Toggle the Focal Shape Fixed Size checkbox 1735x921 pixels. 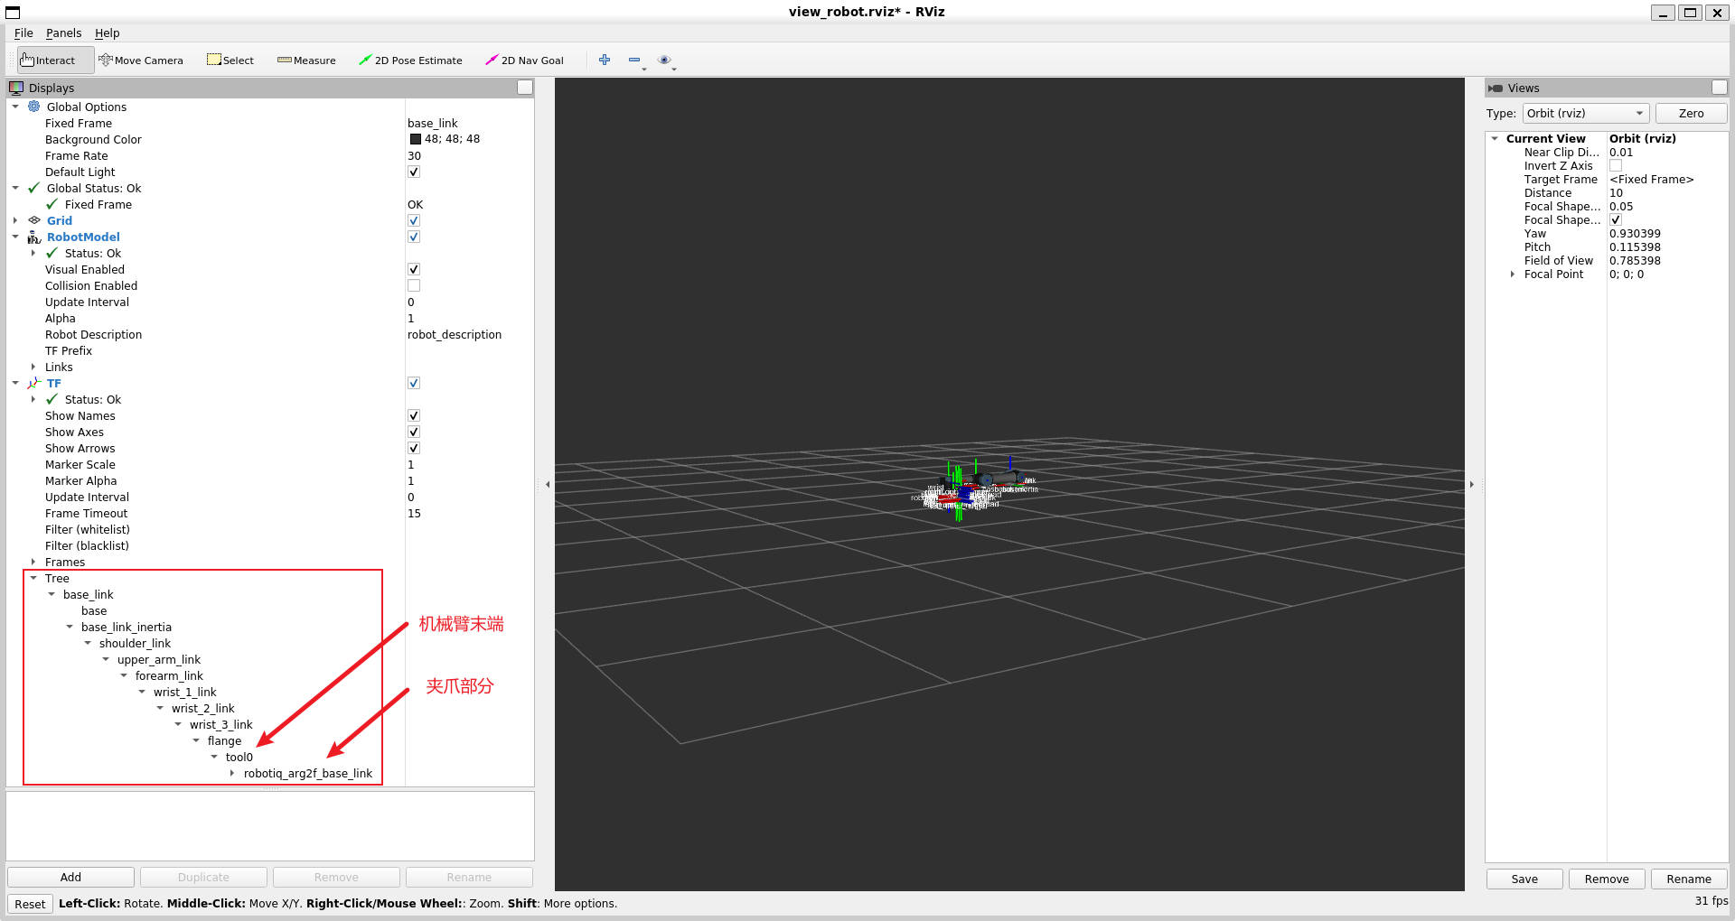click(x=1616, y=220)
